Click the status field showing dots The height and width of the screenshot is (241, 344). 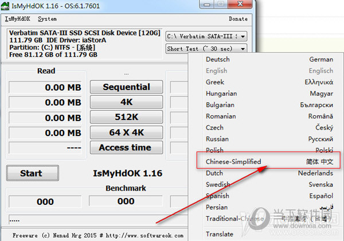[98, 220]
